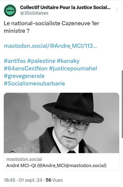The height and width of the screenshot is (187, 123).
Task: Open the black-and-white card preview photo
Action: tap(61, 123)
